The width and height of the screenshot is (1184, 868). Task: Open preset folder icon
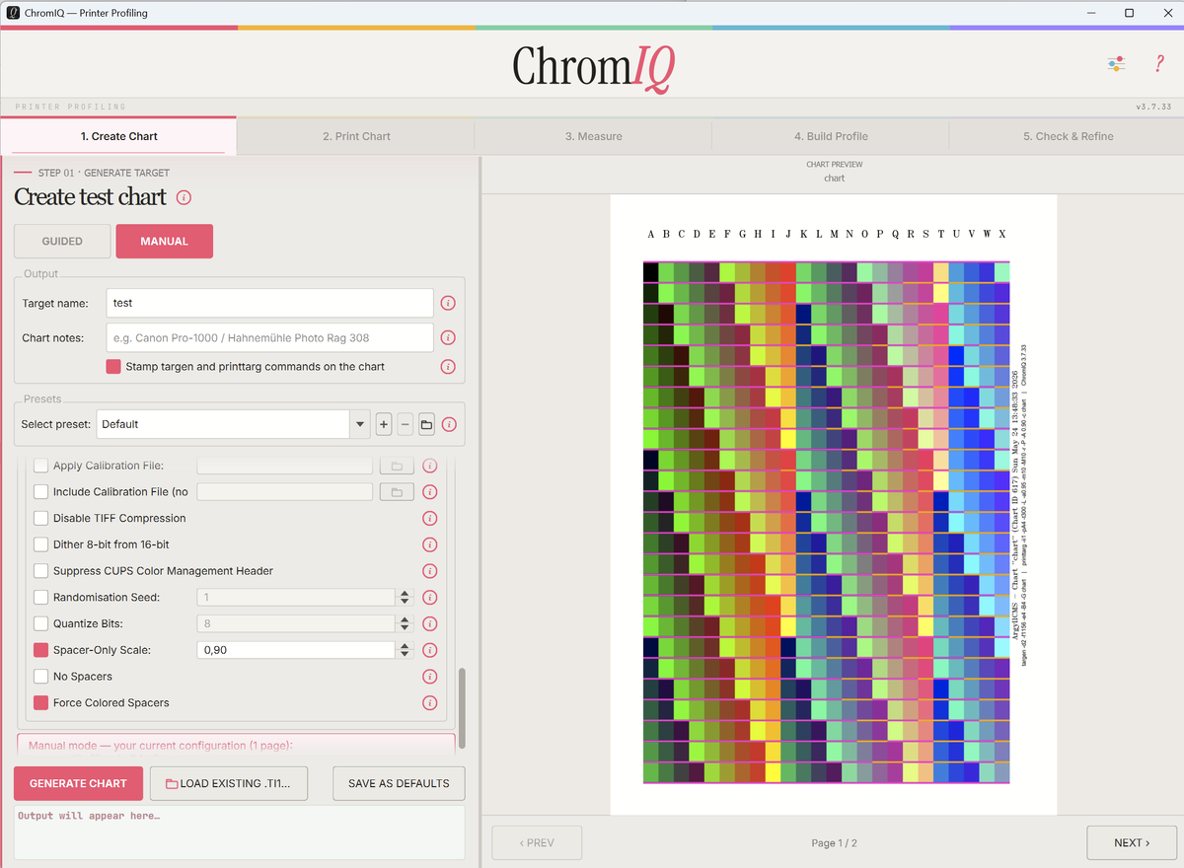[426, 424]
